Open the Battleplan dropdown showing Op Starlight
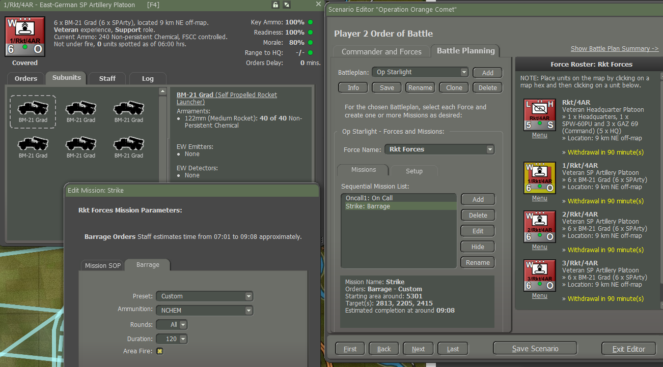Viewport: 663px width, 367px height. click(420, 72)
